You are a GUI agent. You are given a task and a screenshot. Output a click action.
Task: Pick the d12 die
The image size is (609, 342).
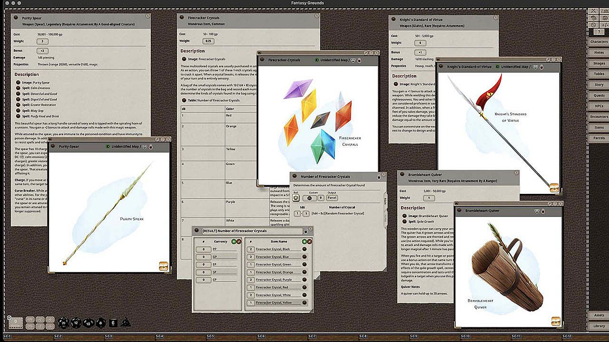tap(75, 323)
